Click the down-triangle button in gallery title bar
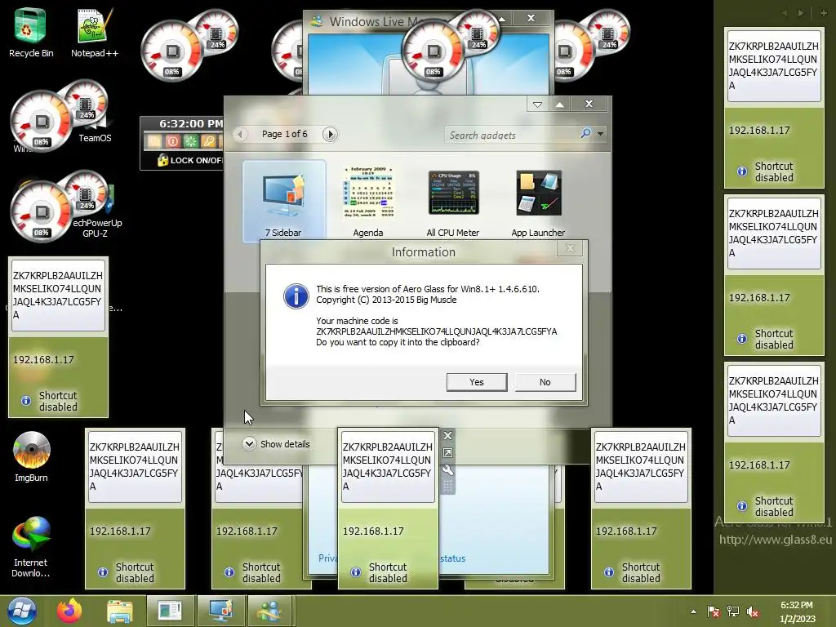 [x=537, y=104]
